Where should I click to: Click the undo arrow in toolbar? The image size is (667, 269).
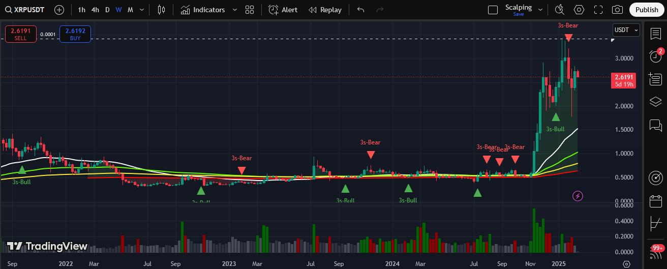click(x=360, y=10)
